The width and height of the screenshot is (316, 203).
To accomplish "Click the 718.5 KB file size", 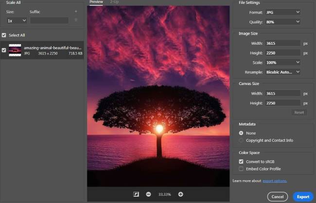I will (x=75, y=53).
